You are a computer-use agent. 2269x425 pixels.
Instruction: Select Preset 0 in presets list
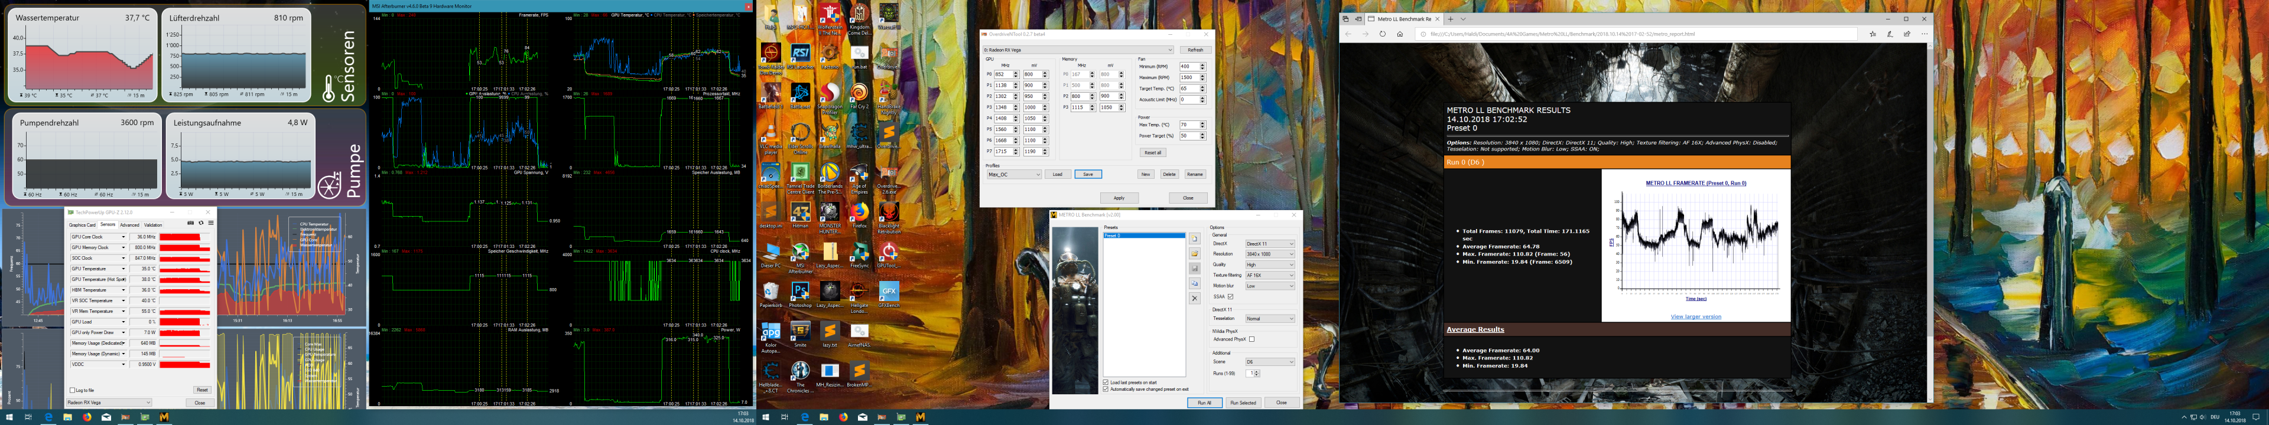click(1144, 236)
